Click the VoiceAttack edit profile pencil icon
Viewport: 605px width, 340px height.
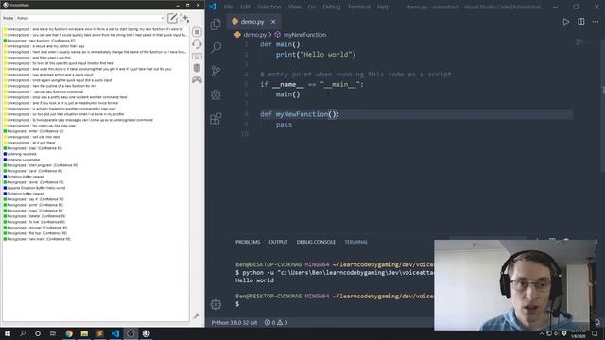point(172,18)
